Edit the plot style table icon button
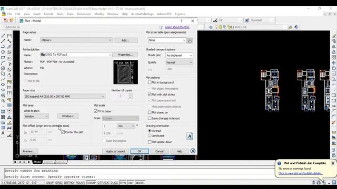 coord(190,40)
